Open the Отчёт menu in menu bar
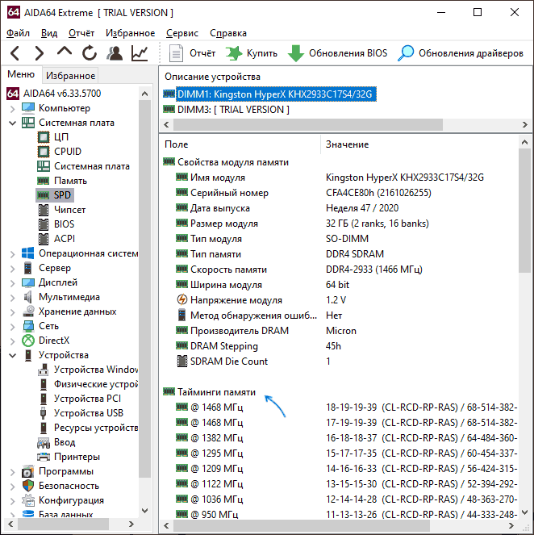The height and width of the screenshot is (535, 534). coord(81,33)
